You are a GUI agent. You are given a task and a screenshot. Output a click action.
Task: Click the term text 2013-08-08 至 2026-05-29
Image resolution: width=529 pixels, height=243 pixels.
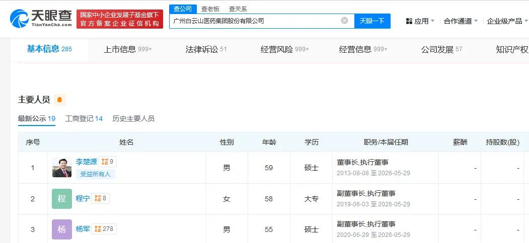coord(373,173)
